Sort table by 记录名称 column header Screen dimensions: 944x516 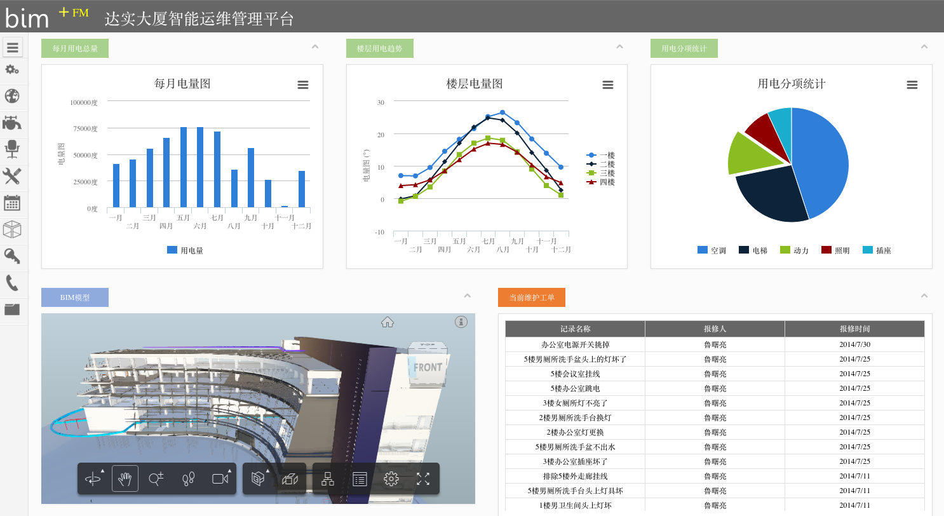pyautogui.click(x=576, y=329)
